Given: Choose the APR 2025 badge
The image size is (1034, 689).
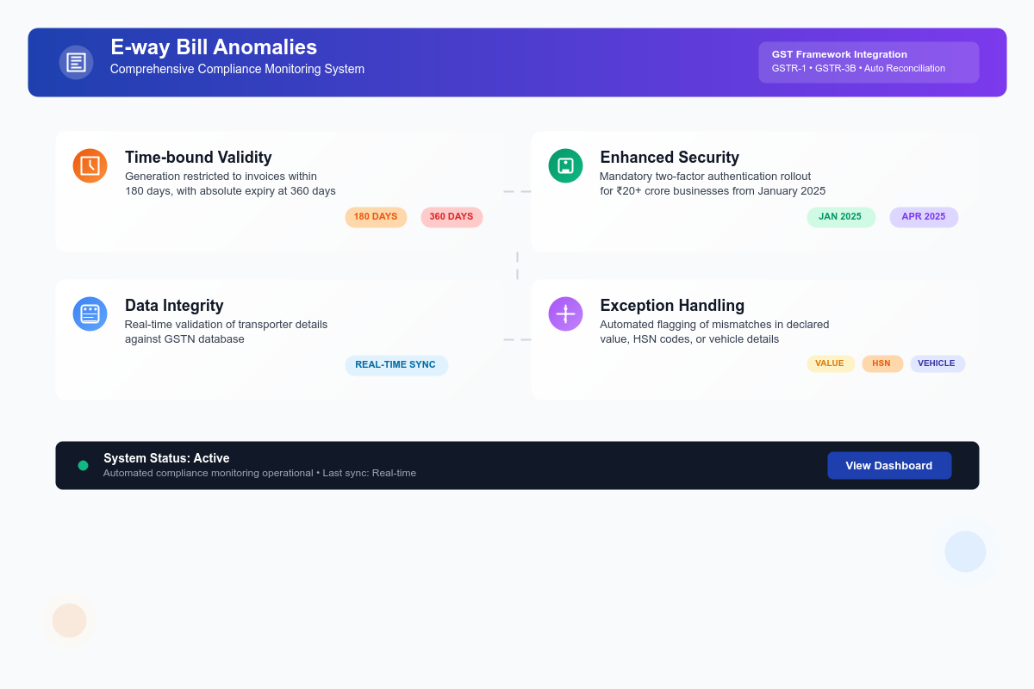Looking at the screenshot, I should pyautogui.click(x=924, y=217).
